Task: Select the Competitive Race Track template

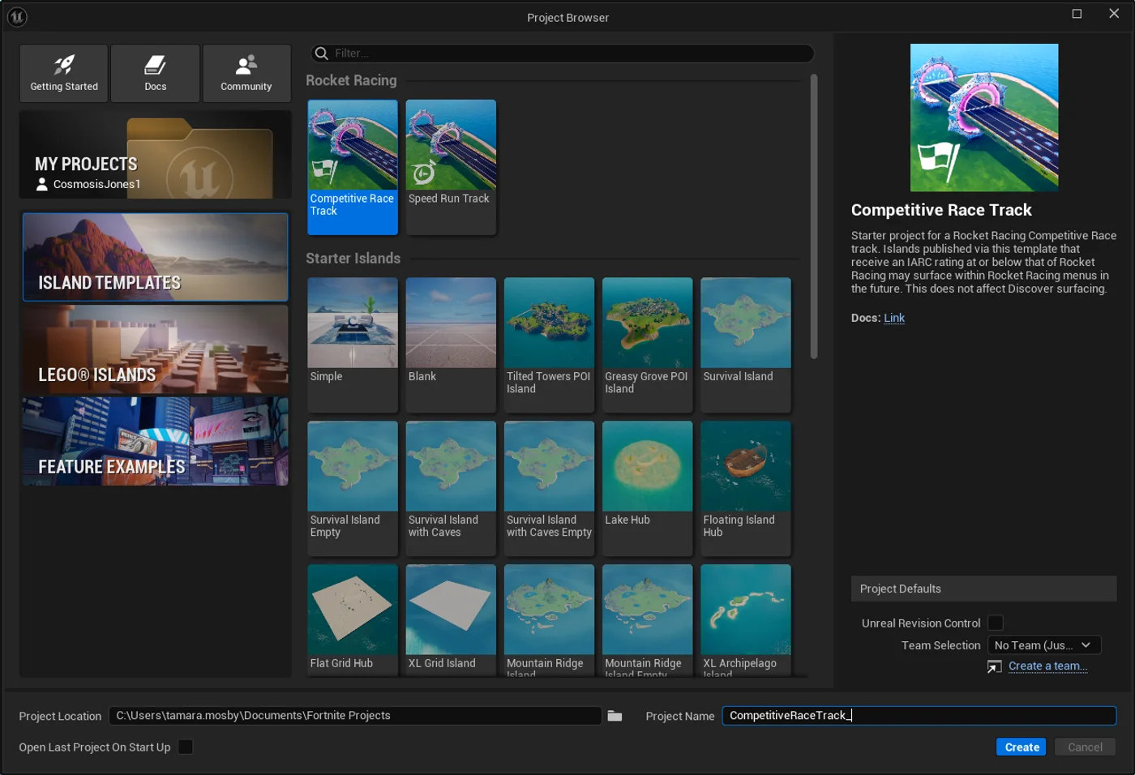Action: tap(353, 167)
